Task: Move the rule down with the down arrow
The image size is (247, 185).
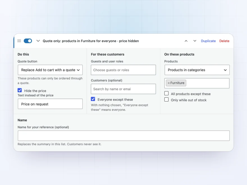Action: pyautogui.click(x=195, y=41)
